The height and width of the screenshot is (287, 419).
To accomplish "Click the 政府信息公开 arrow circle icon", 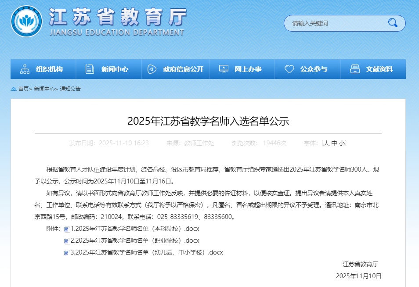I will (152, 69).
